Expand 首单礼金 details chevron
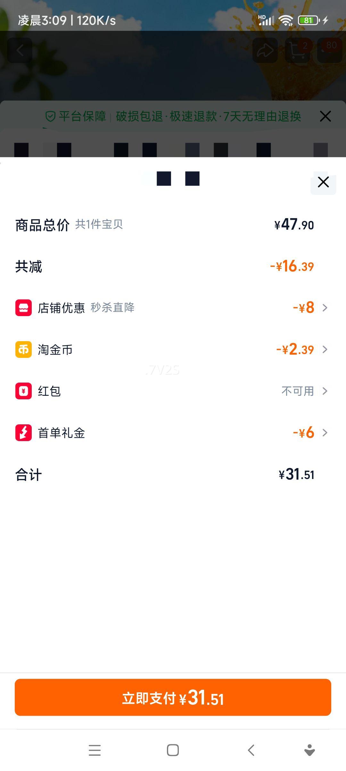346x771 pixels. click(x=325, y=433)
